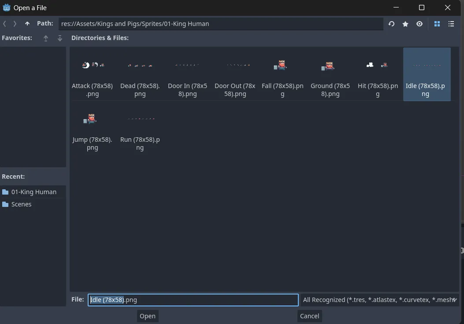This screenshot has height=324, width=464.
Task: Move favorite down arrow
Action: pyautogui.click(x=60, y=38)
